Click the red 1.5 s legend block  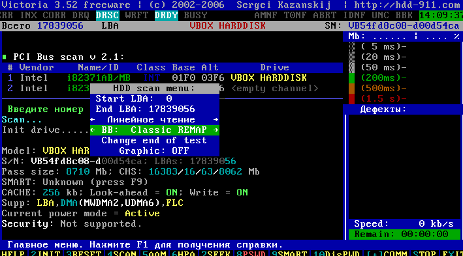click(x=351, y=99)
